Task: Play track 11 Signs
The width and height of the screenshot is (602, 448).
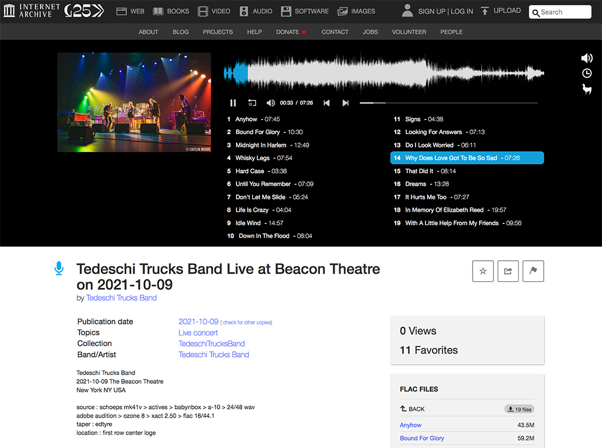Action: click(418, 119)
